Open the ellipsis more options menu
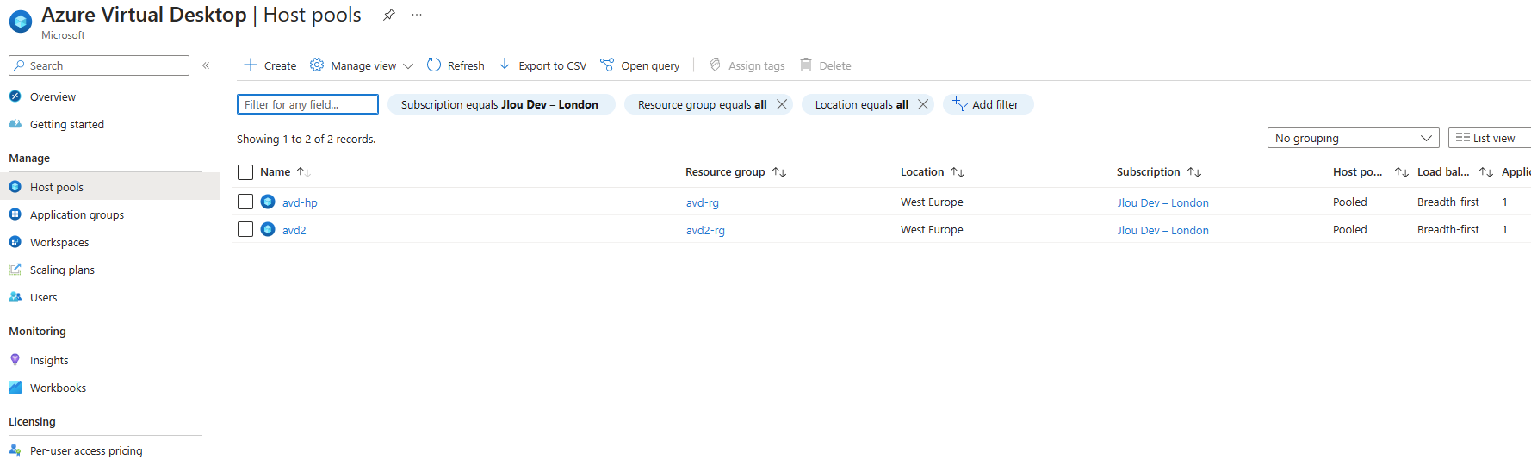This screenshot has height=466, width=1531. coord(417,15)
